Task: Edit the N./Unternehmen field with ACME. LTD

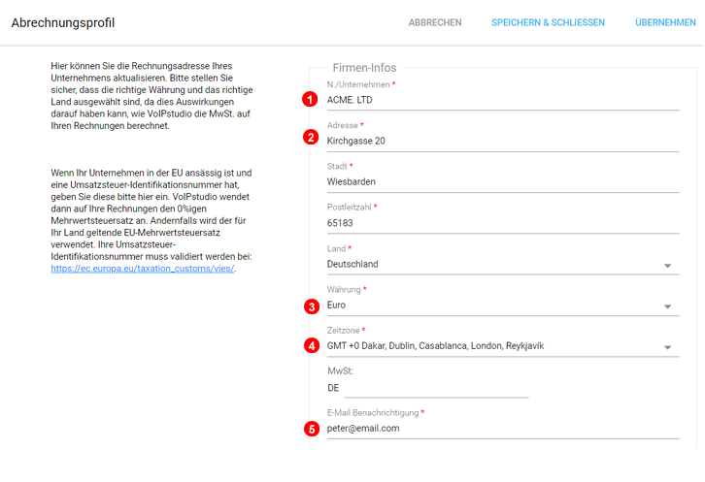Action: (x=503, y=100)
